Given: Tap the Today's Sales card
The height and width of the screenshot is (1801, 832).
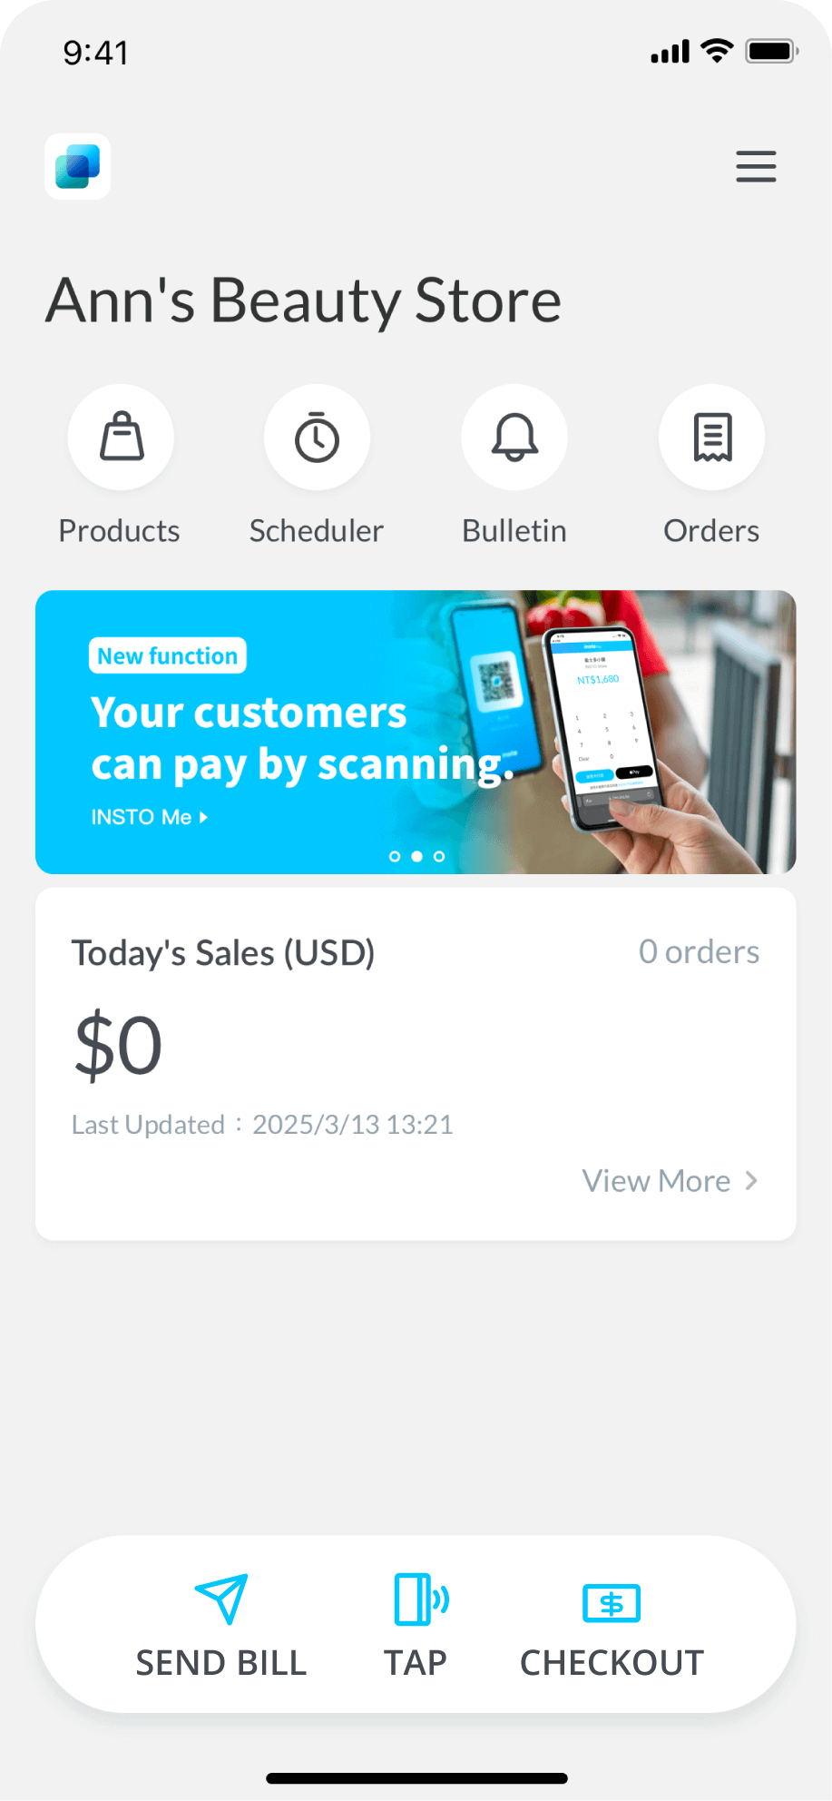Looking at the screenshot, I should tap(416, 1064).
